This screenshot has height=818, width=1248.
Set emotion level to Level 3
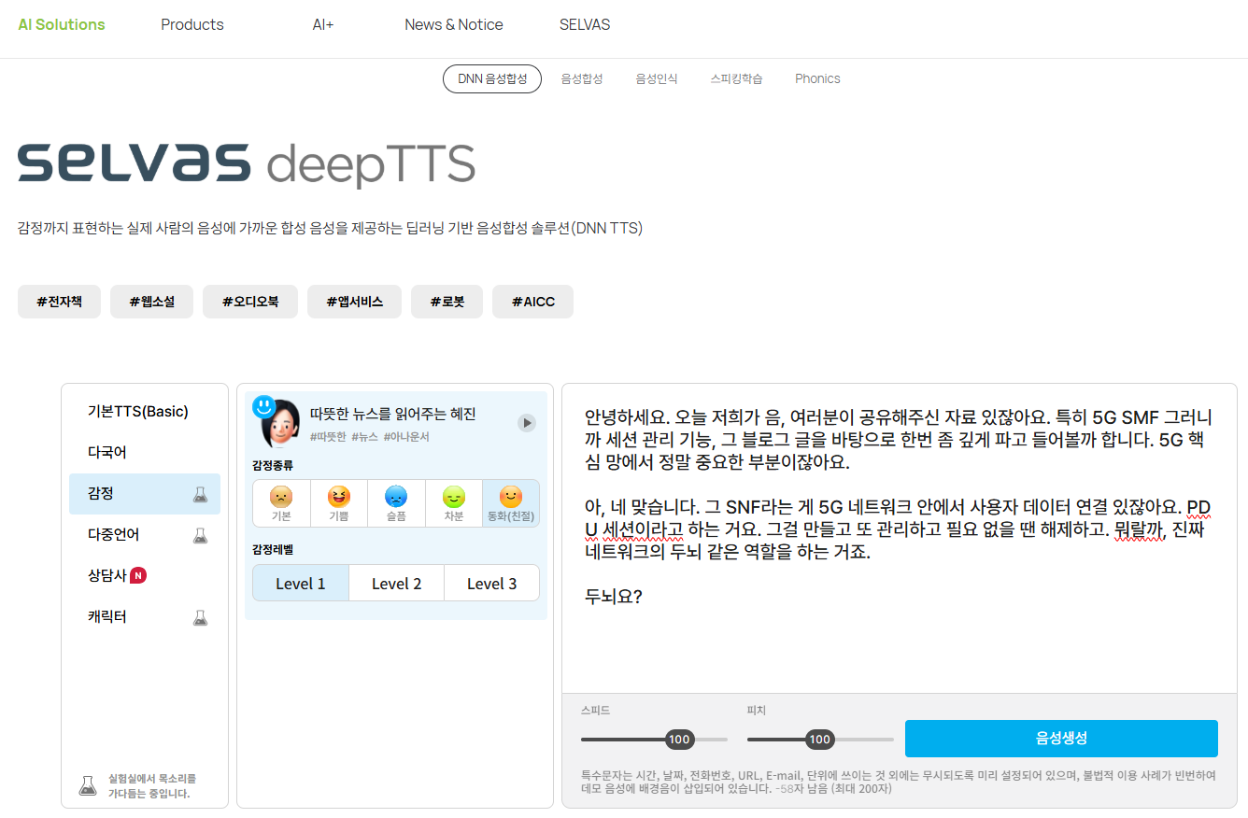click(x=491, y=584)
